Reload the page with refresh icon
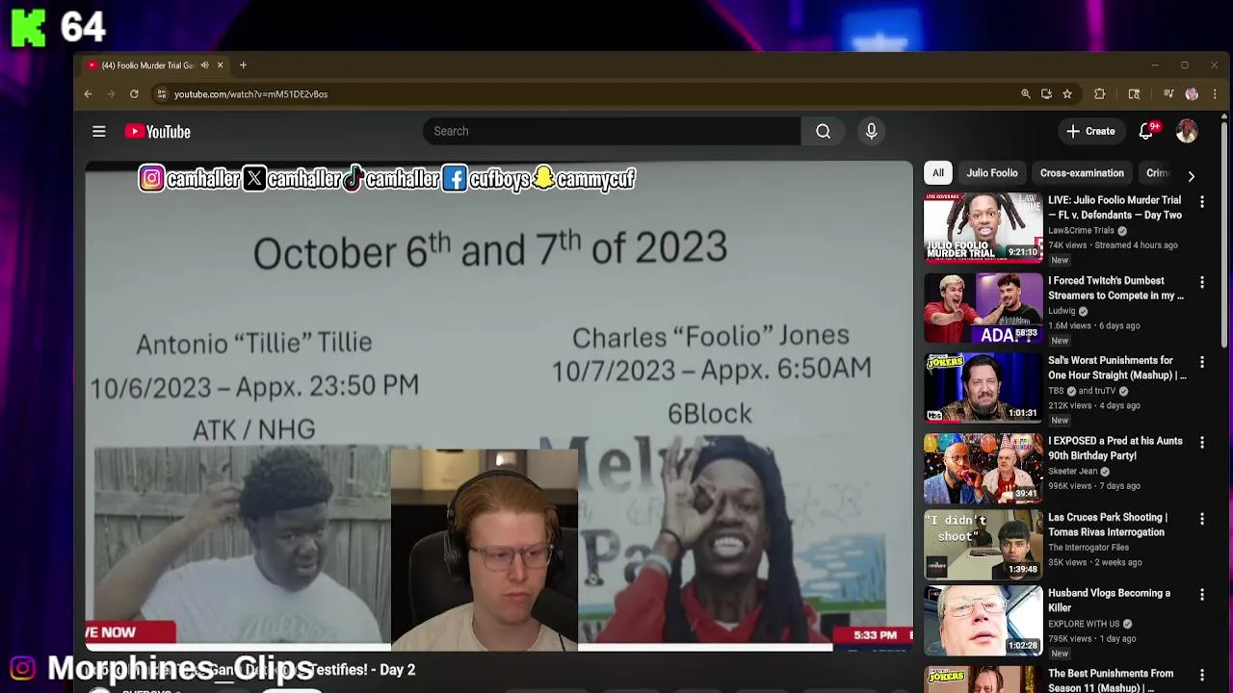Screen dimensions: 1233x693 (x=134, y=93)
